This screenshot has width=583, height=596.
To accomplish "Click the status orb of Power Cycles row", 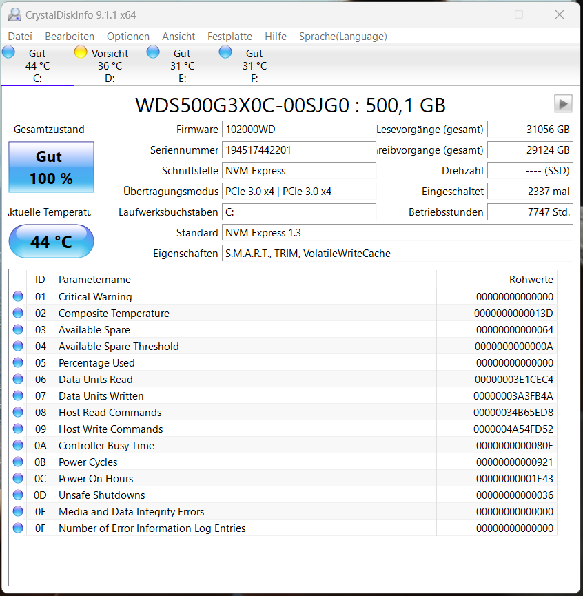I will point(18,462).
